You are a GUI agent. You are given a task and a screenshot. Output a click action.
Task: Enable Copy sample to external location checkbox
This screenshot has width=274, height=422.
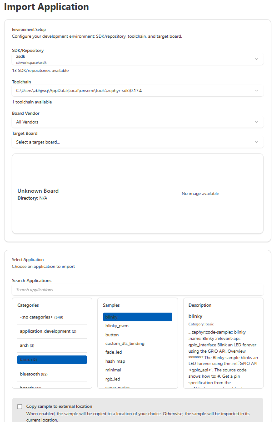click(x=20, y=407)
